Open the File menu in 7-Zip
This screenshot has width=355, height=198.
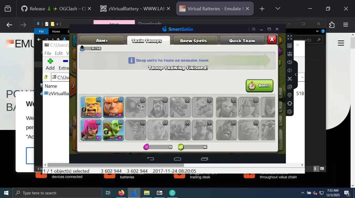click(x=48, y=53)
